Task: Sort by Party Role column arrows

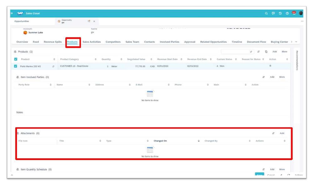Action: (x=50, y=85)
